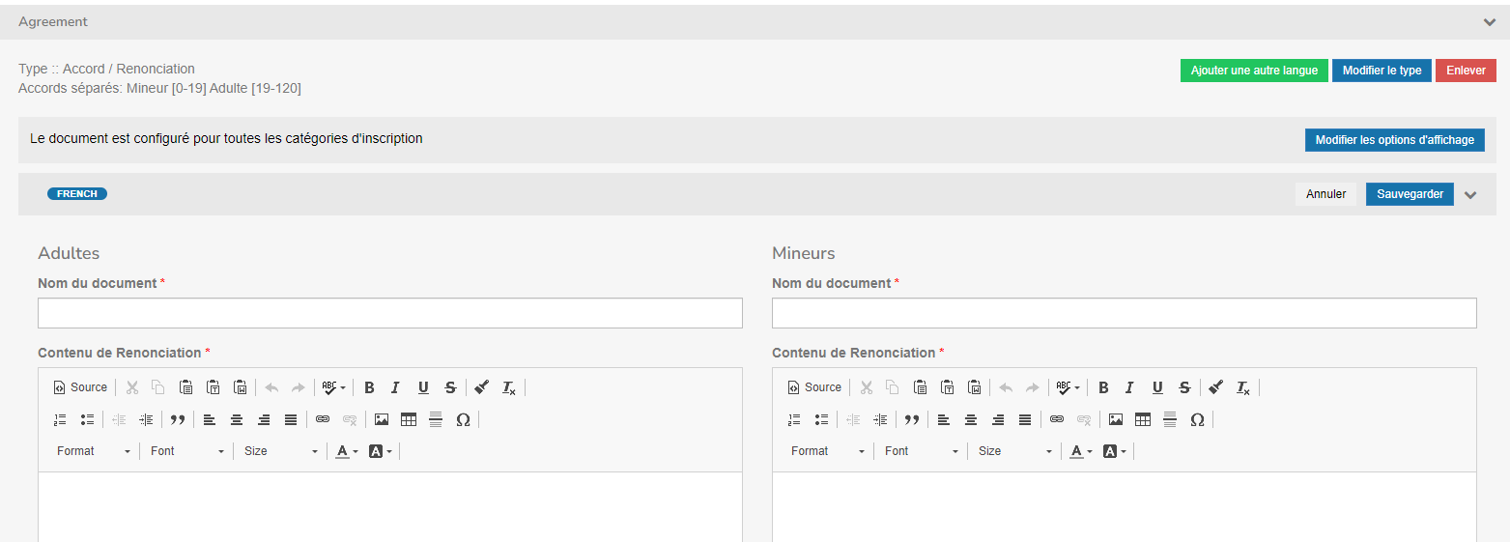Toggle Source view in Adultes editor
Viewport: 1510px width, 542px height.
click(x=81, y=387)
